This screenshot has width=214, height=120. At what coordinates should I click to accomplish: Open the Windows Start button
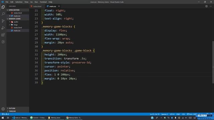pos(3,118)
